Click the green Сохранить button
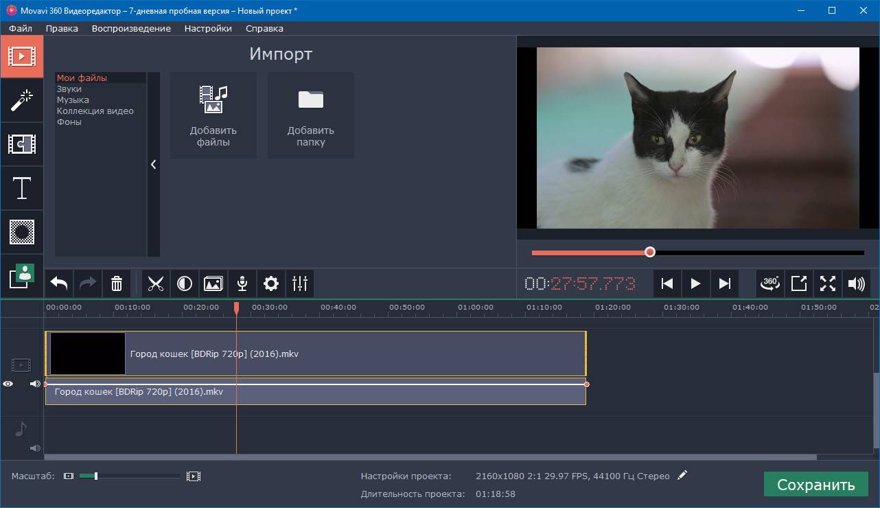Viewport: 880px width, 508px height. click(815, 485)
